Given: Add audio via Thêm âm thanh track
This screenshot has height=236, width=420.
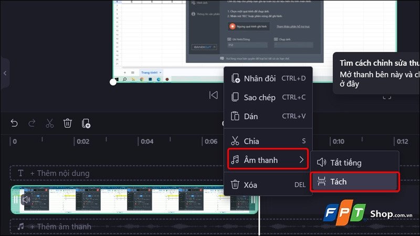Looking at the screenshot, I should coord(60,227).
